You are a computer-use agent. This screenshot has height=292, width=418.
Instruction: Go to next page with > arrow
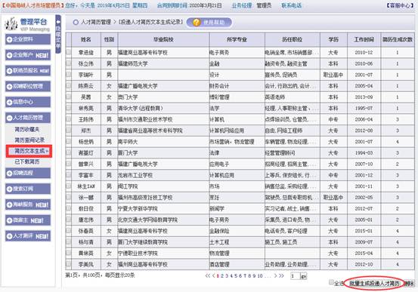tap(275, 275)
